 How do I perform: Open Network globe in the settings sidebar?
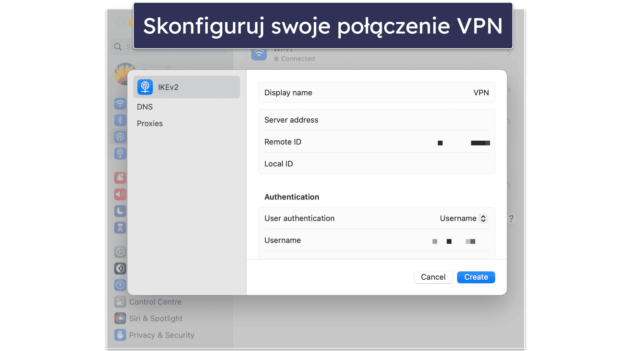120,137
